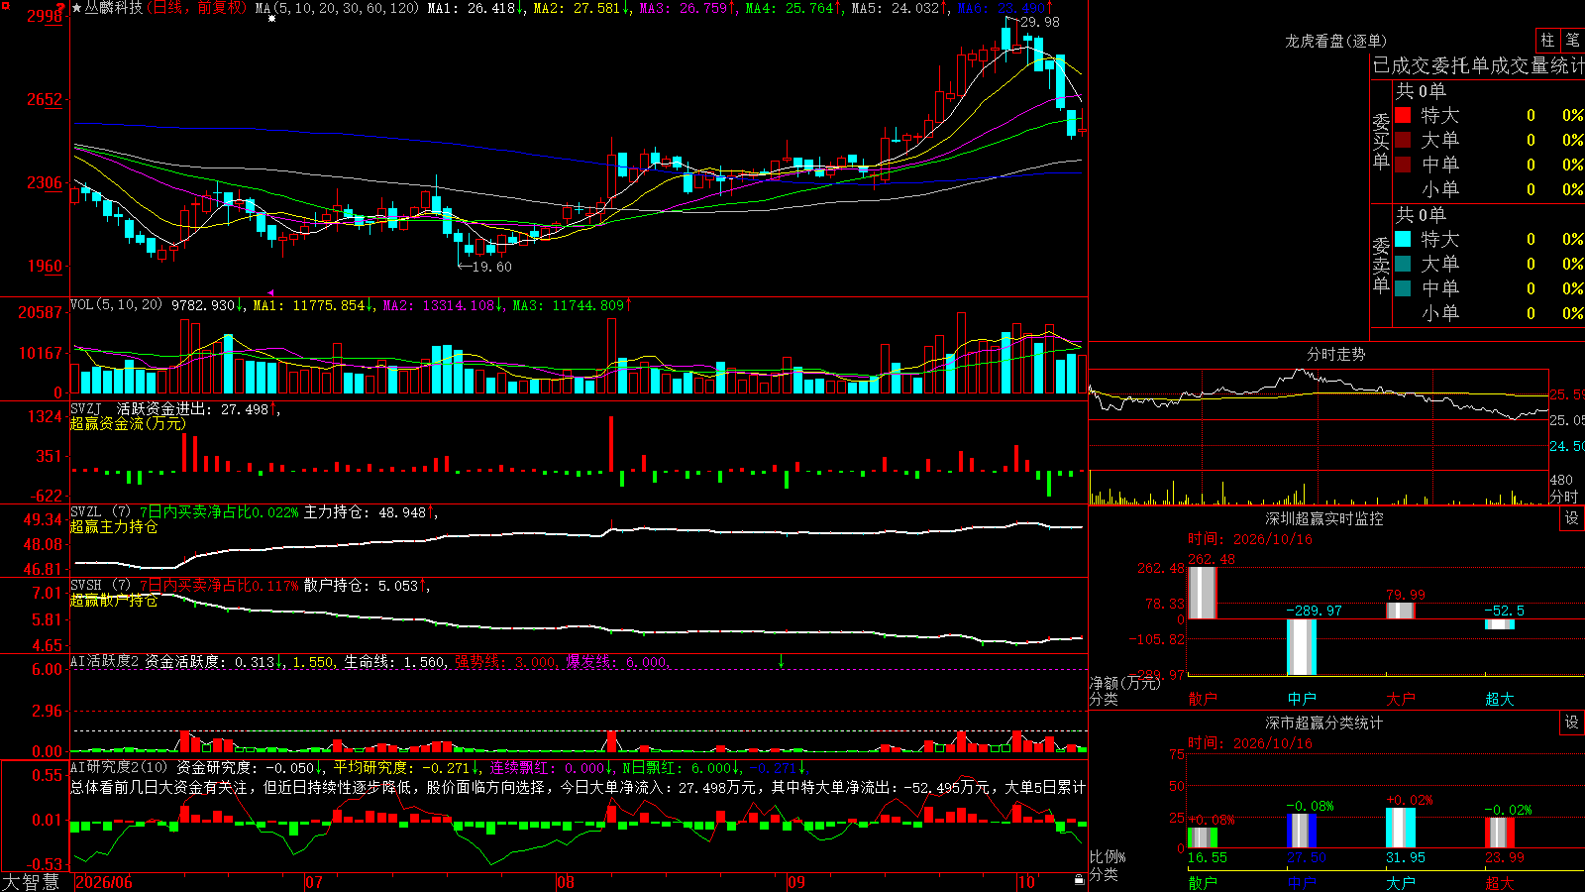
Task: Click dark red 中单 buy-order swatch
Action: [x=1403, y=165]
